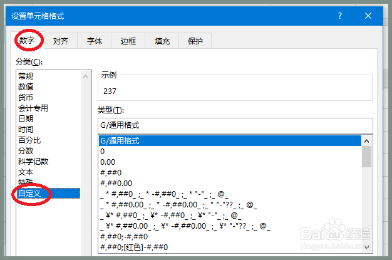Pick the 日期 category

coord(49,118)
